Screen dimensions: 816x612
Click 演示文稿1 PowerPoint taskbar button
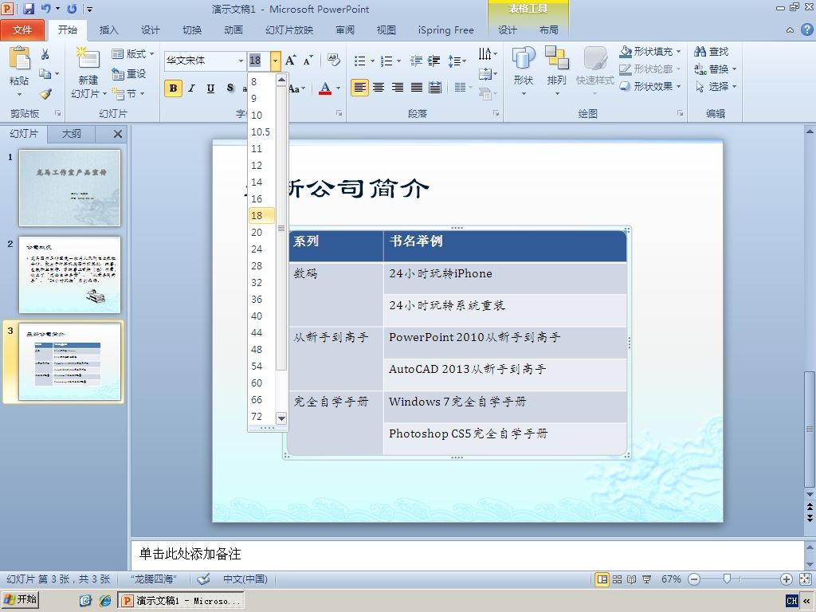tap(181, 601)
